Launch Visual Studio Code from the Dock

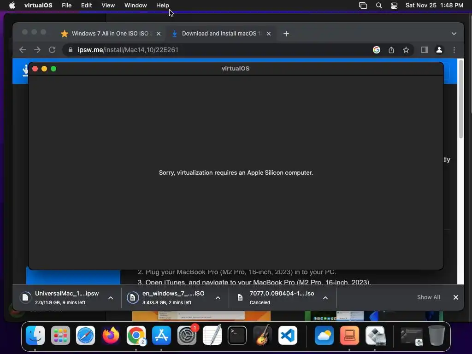(288, 336)
